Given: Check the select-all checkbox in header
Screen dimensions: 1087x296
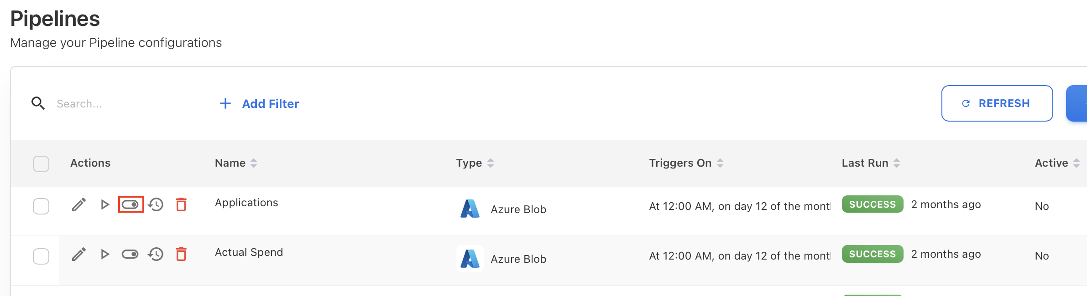Looking at the screenshot, I should pos(41,163).
